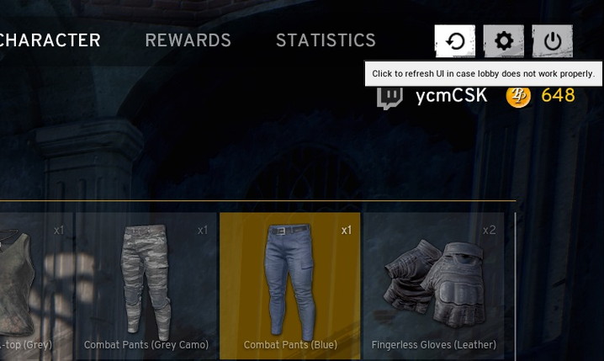This screenshot has height=361, width=604.
Task: Click the Fingerless Gloves (Leather) label text
Action: (x=434, y=344)
